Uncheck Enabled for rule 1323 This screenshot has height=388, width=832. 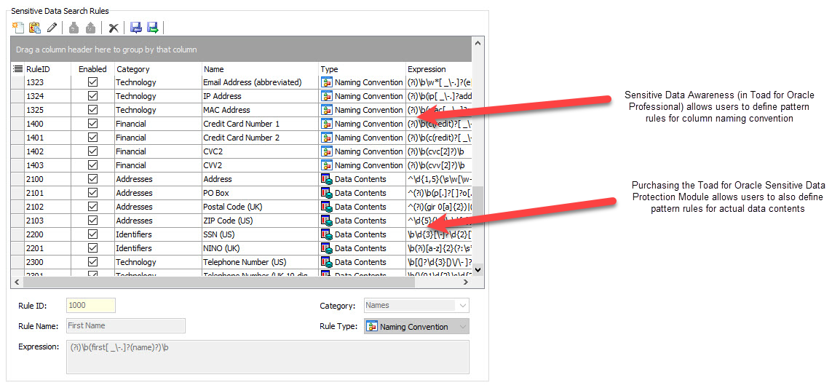[x=93, y=82]
